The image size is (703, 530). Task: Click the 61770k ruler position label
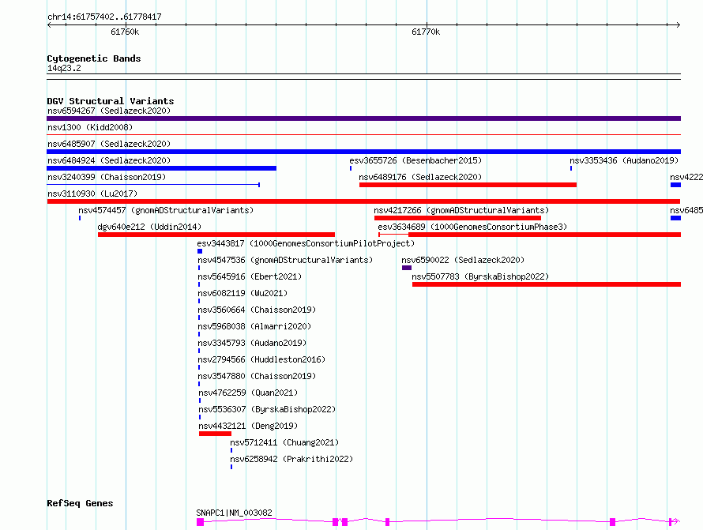(x=426, y=32)
